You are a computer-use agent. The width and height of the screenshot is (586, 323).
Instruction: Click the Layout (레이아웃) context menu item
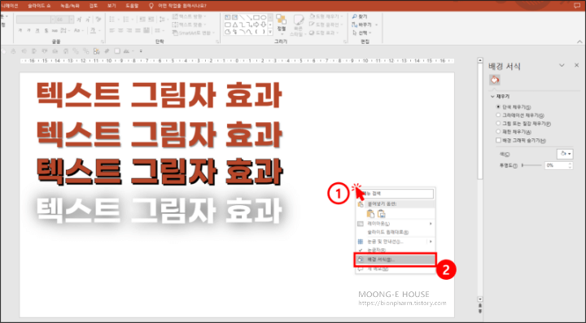(395, 224)
